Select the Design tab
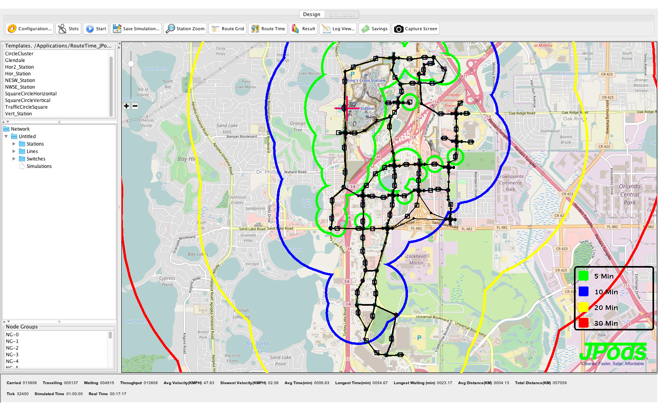Viewport: 658px width, 403px height. tap(312, 15)
